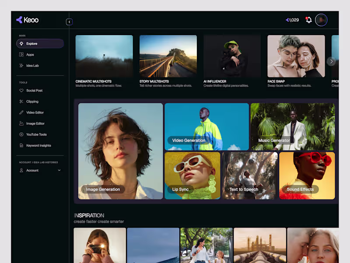350x263 pixels.
Task: Select Explore in the sidebar
Action: (40, 43)
